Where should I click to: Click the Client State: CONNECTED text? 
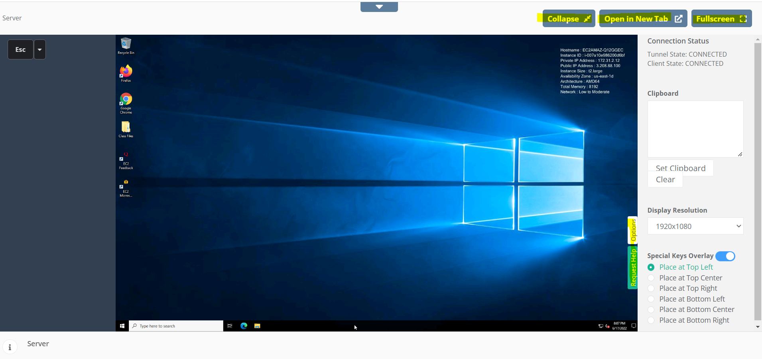tap(685, 63)
